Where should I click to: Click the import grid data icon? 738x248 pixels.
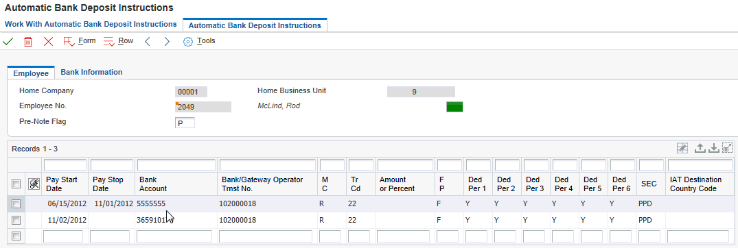point(714,149)
